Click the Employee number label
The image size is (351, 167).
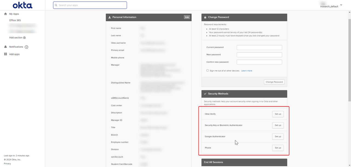(x=120, y=142)
